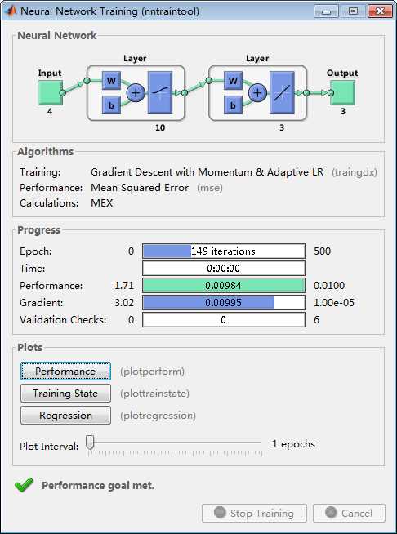Click the performance goal value 0.0100

[x=329, y=286]
